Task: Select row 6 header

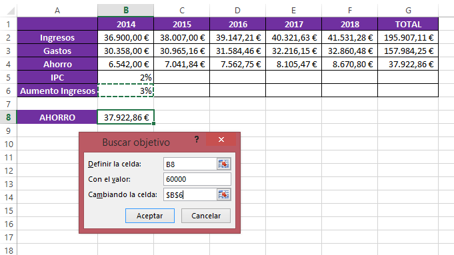Action: (9, 91)
